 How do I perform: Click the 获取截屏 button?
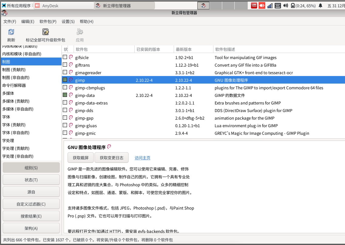81,158
